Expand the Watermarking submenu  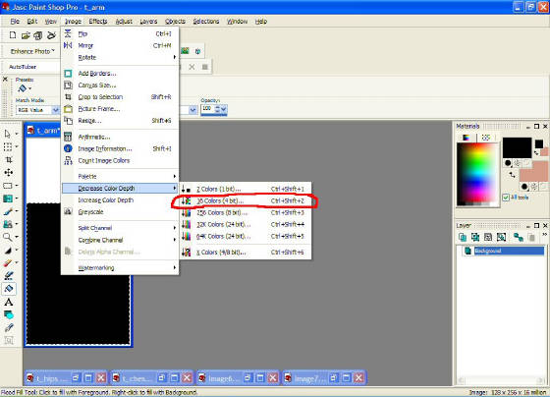120,268
